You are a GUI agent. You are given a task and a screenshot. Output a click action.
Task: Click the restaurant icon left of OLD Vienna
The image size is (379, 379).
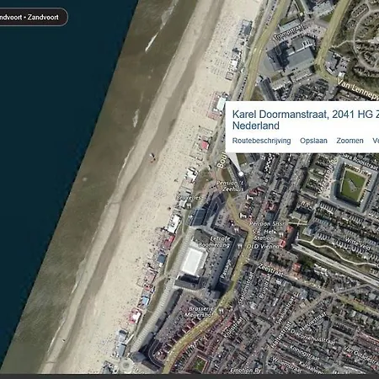point(240,246)
